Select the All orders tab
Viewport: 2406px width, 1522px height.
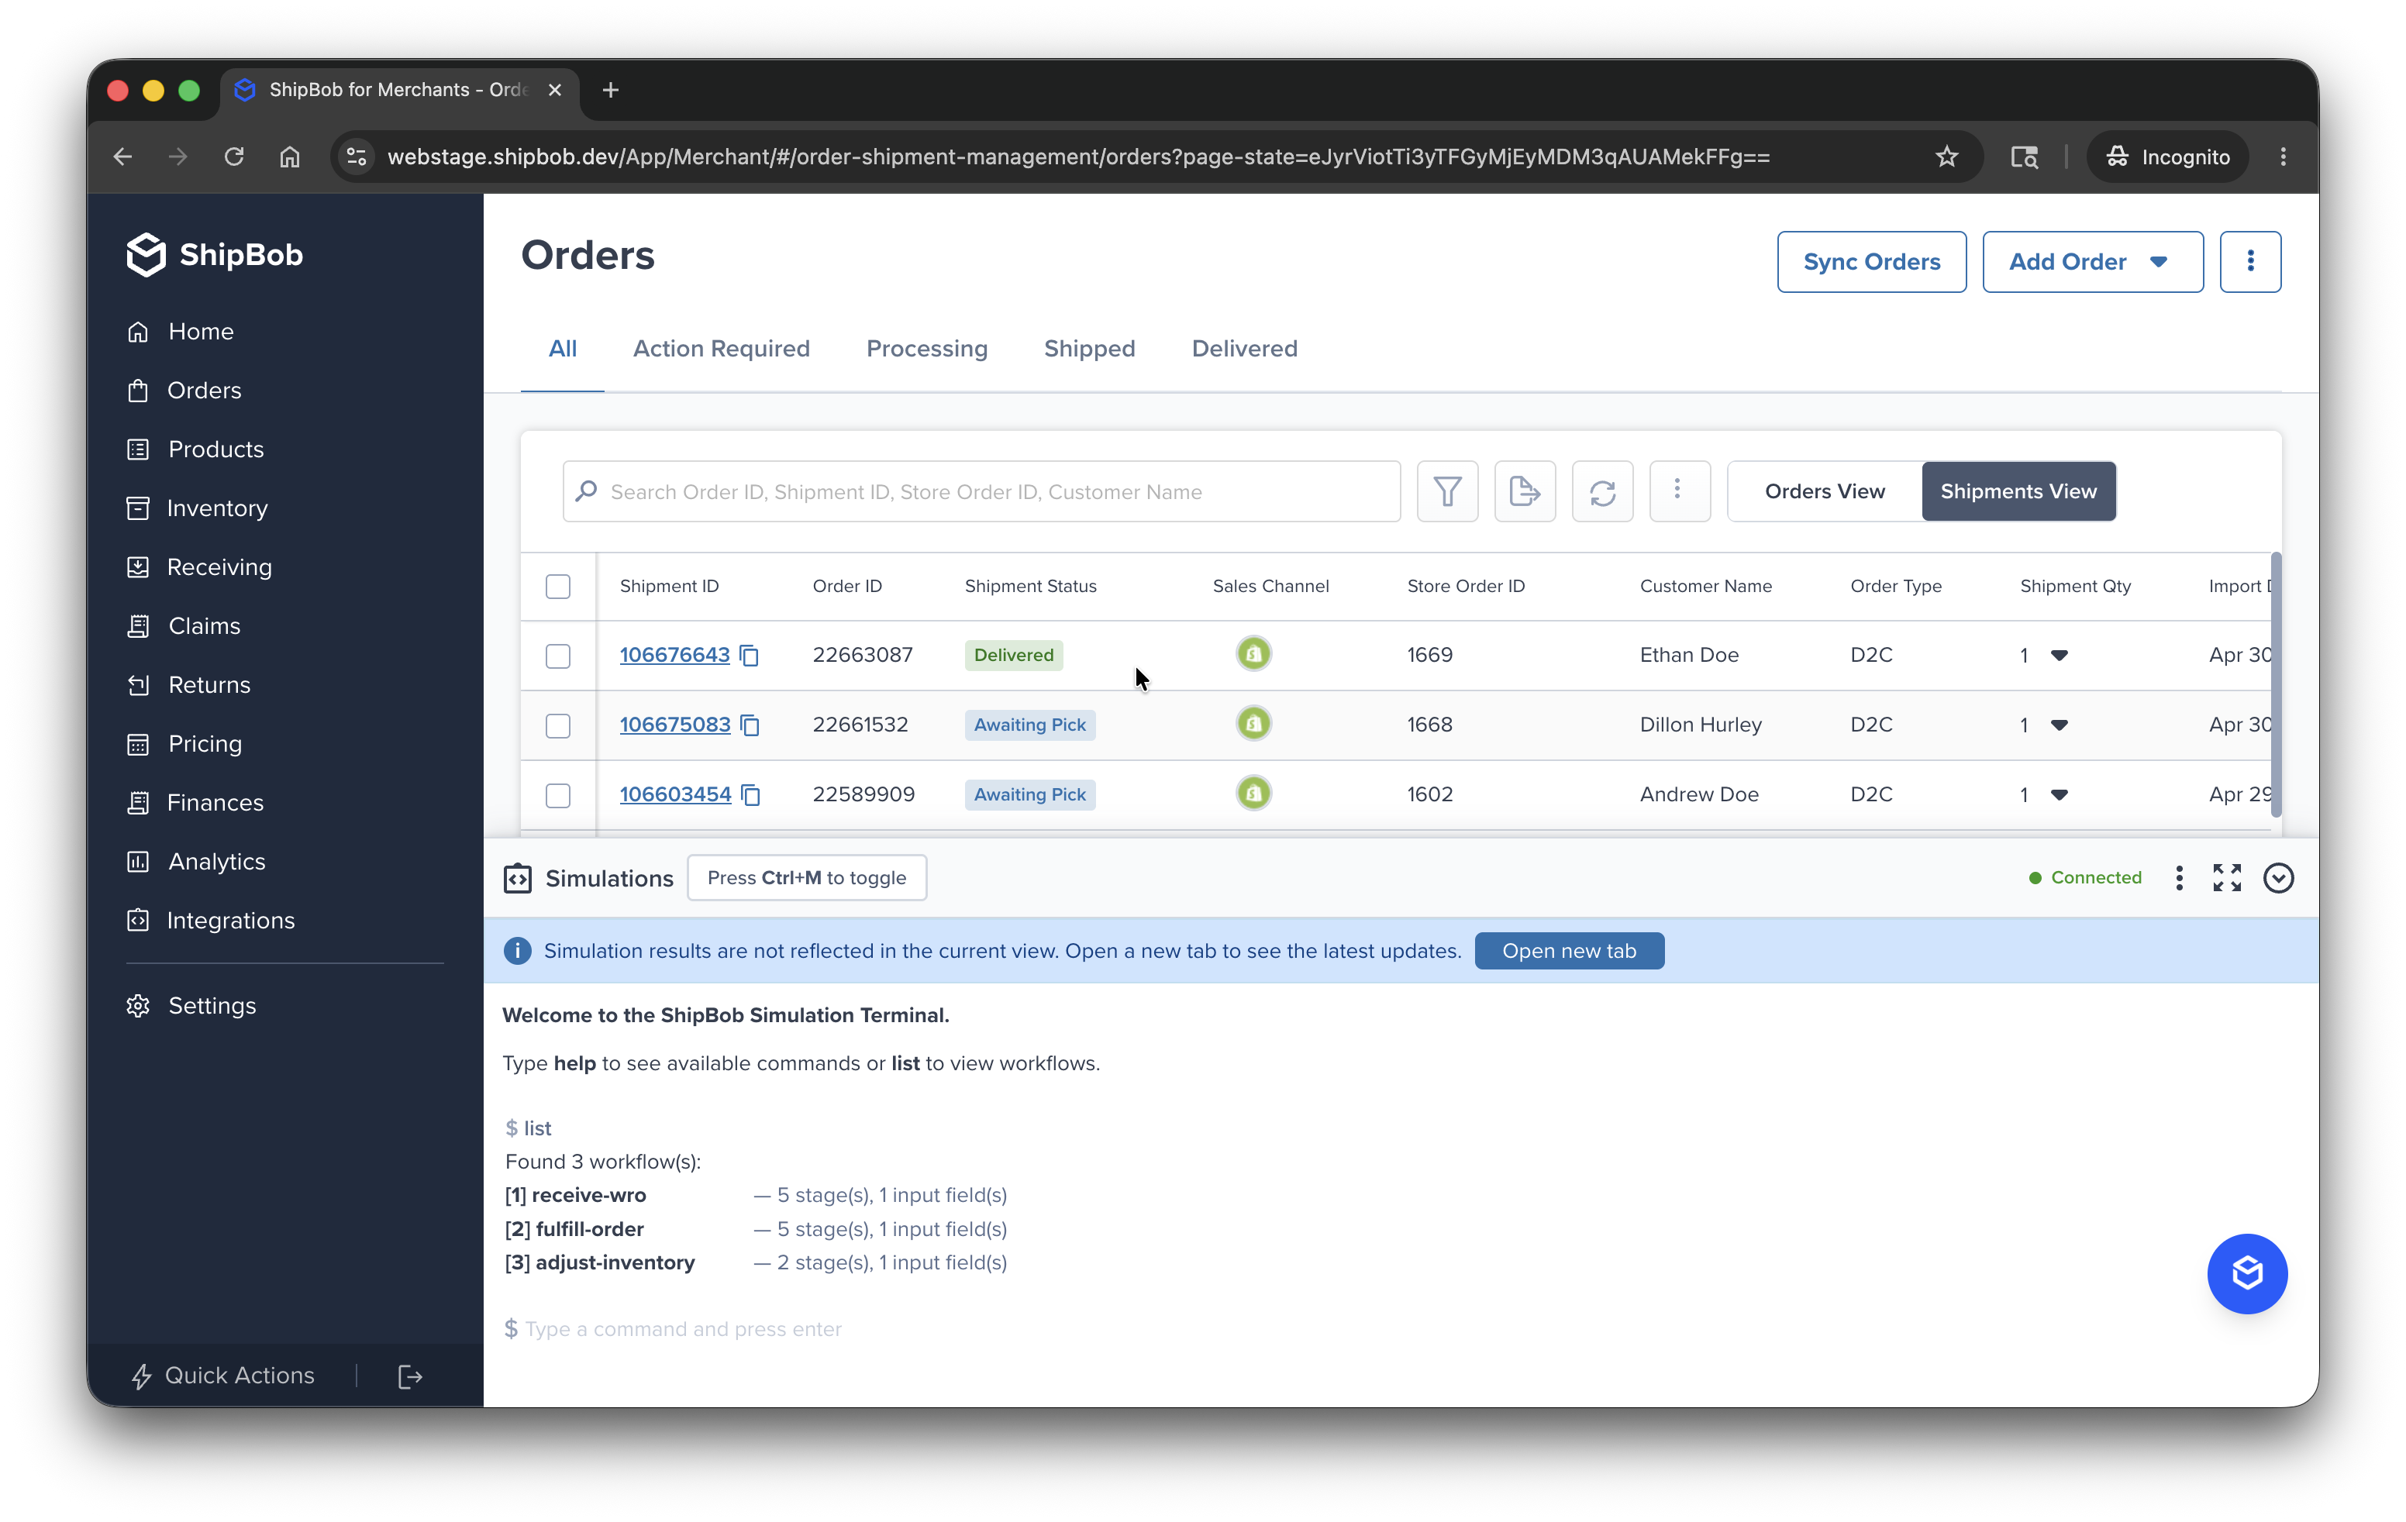563,349
